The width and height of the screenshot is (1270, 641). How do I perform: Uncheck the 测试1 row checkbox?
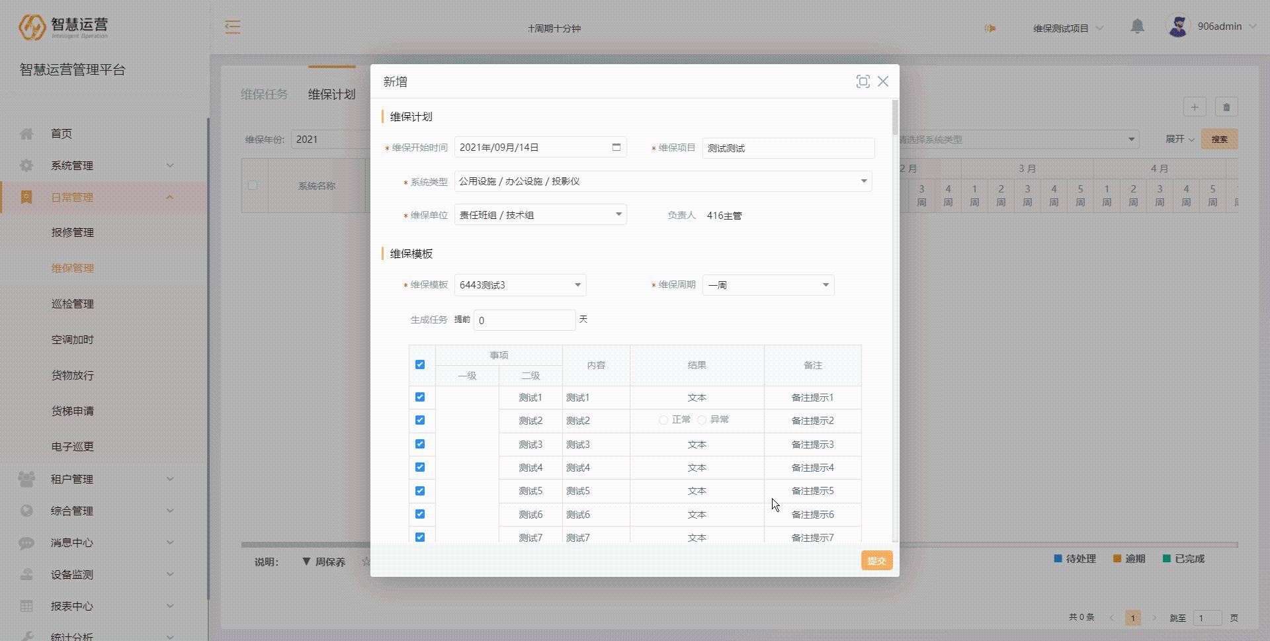coord(420,397)
